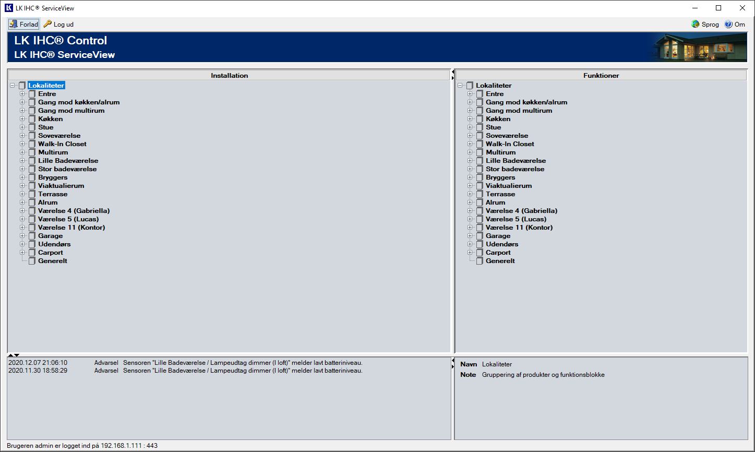This screenshot has height=452, width=755.
Task: Click Bryggers icon in Installation tree
Action: [x=32, y=177]
